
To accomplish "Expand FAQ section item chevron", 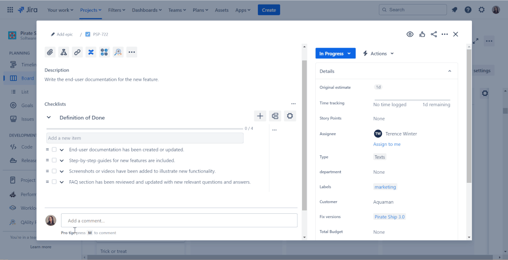I will 62,182.
